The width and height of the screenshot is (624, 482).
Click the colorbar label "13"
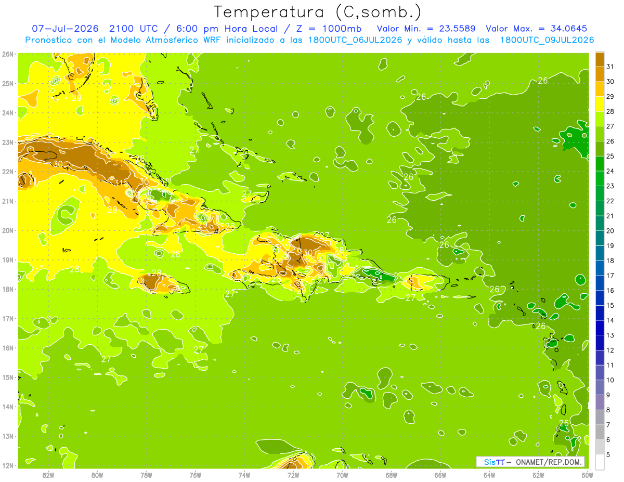[610, 335]
